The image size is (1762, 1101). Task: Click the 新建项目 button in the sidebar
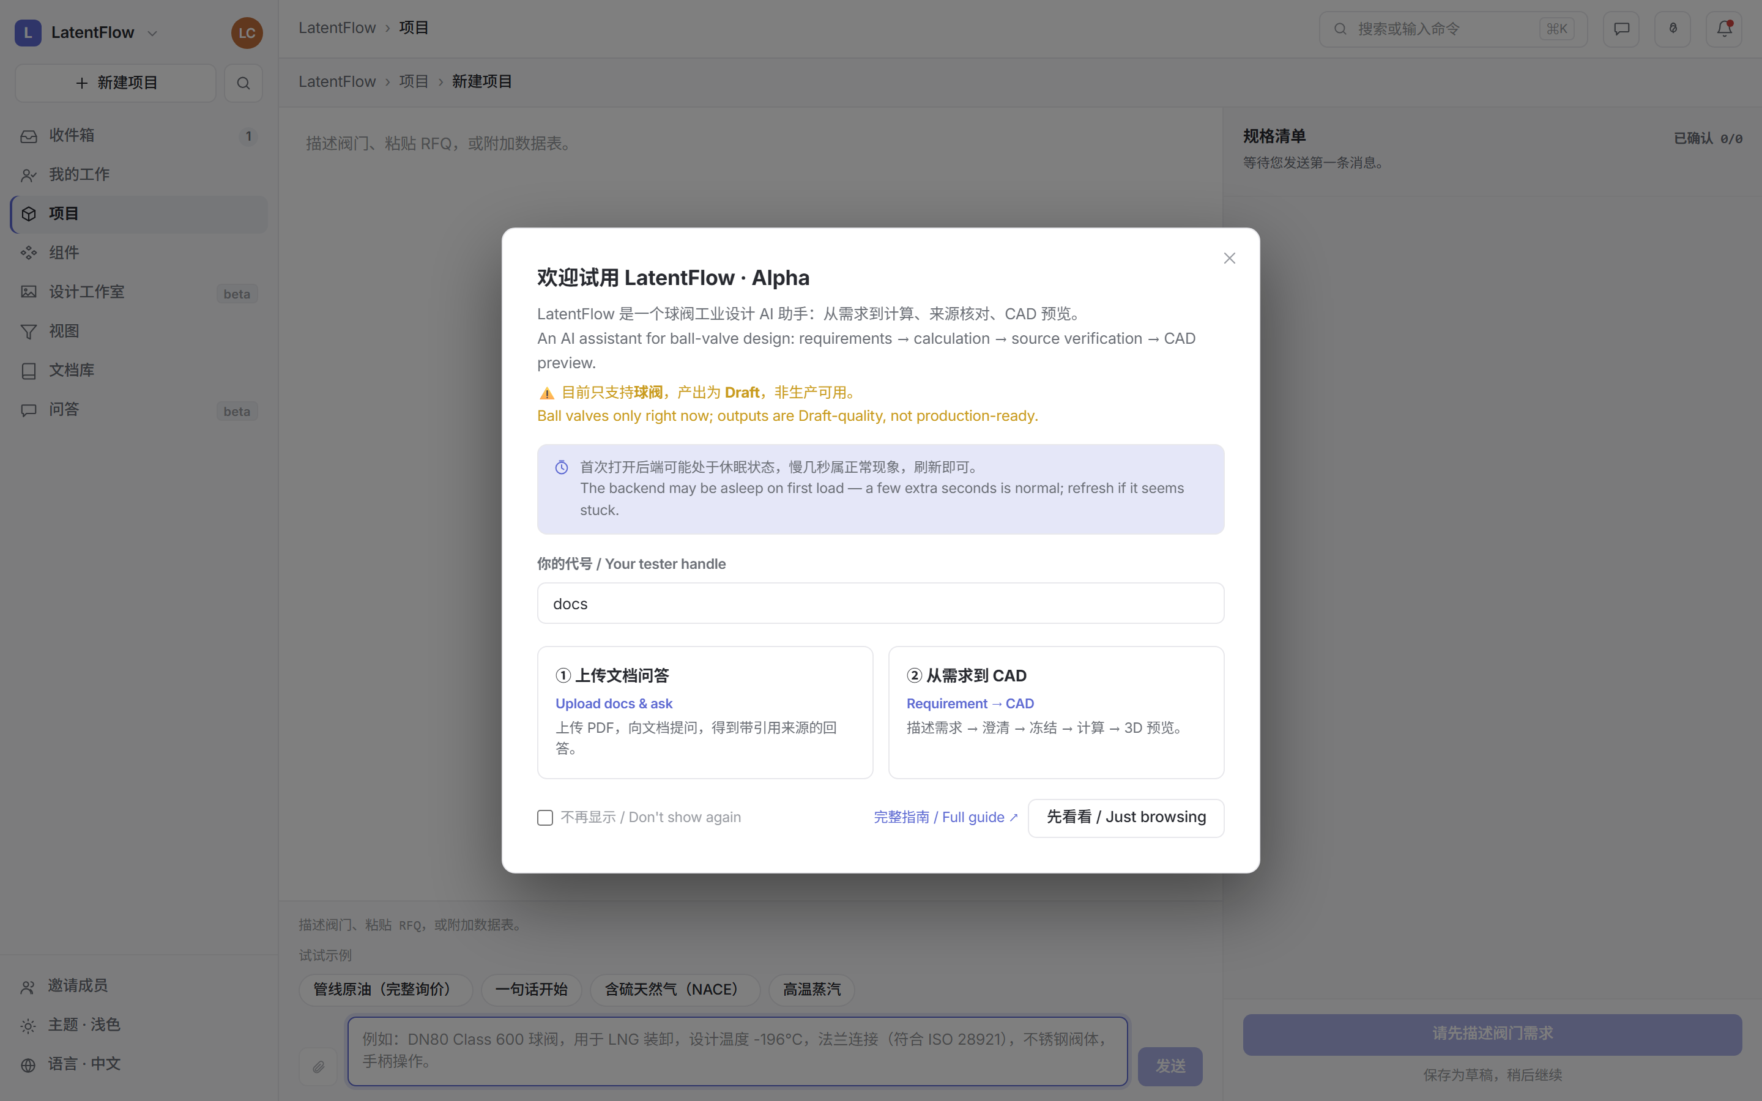click(x=116, y=83)
